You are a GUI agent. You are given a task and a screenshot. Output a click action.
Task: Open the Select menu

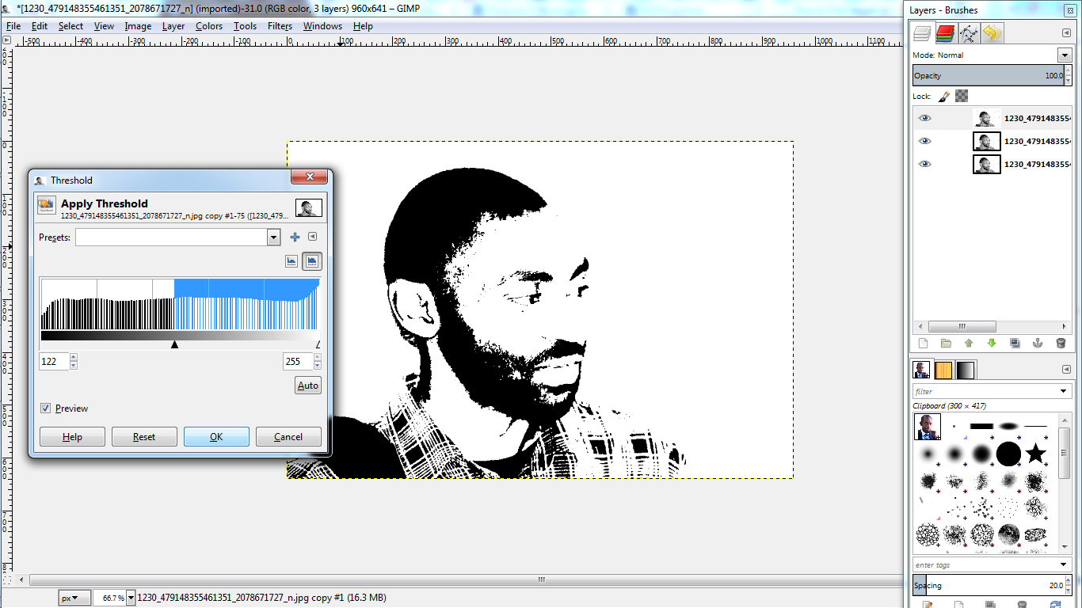click(x=70, y=26)
